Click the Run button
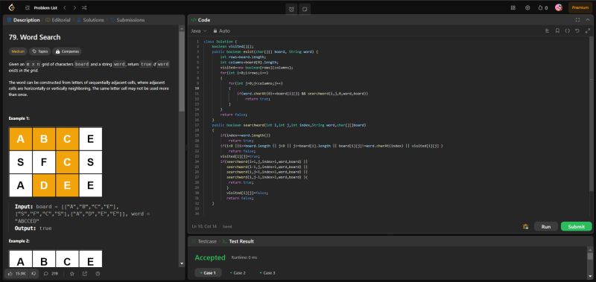Image resolution: width=596 pixels, height=282 pixels. click(546, 227)
